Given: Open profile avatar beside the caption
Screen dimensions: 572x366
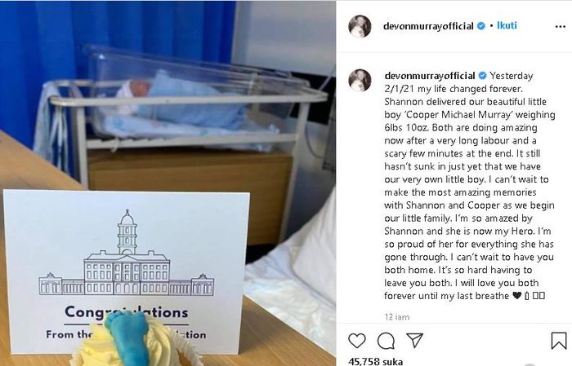Looking at the screenshot, I should (360, 80).
